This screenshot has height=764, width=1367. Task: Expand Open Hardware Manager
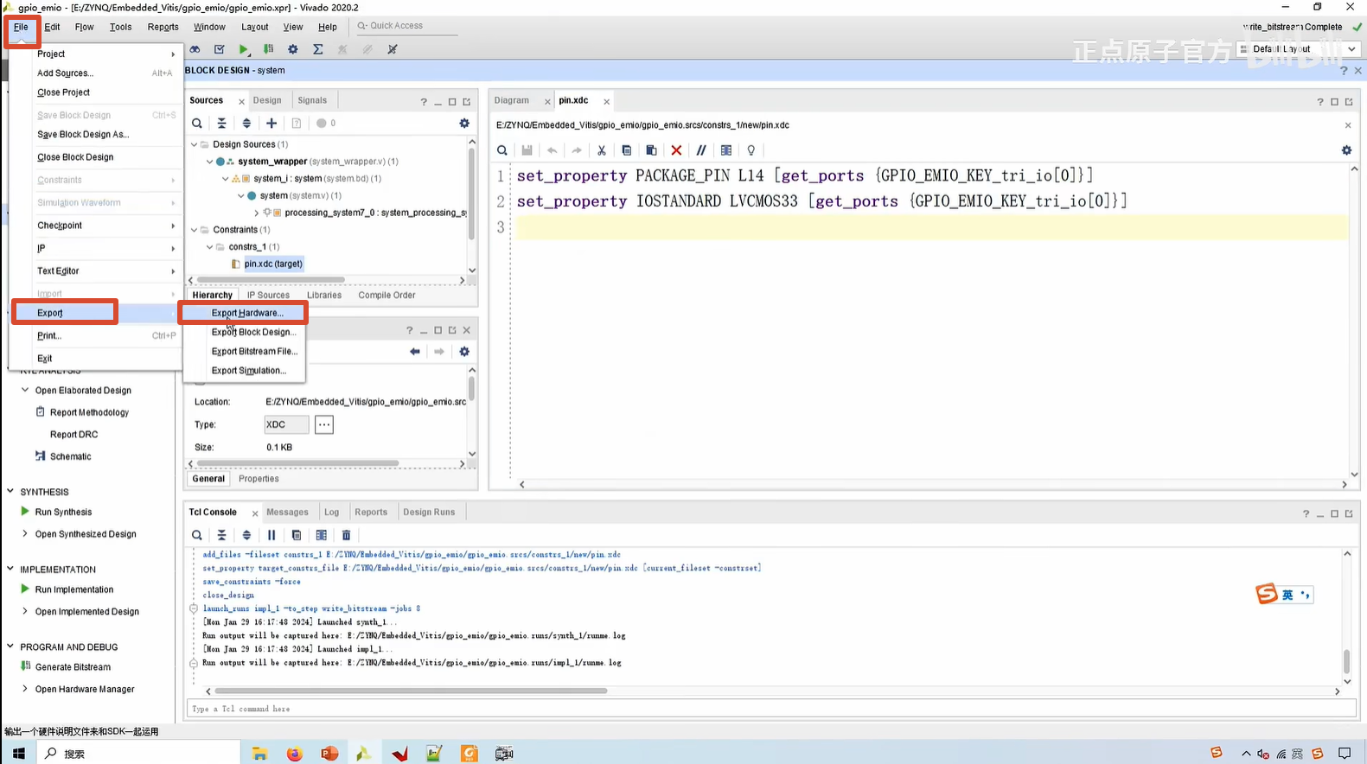click(25, 689)
